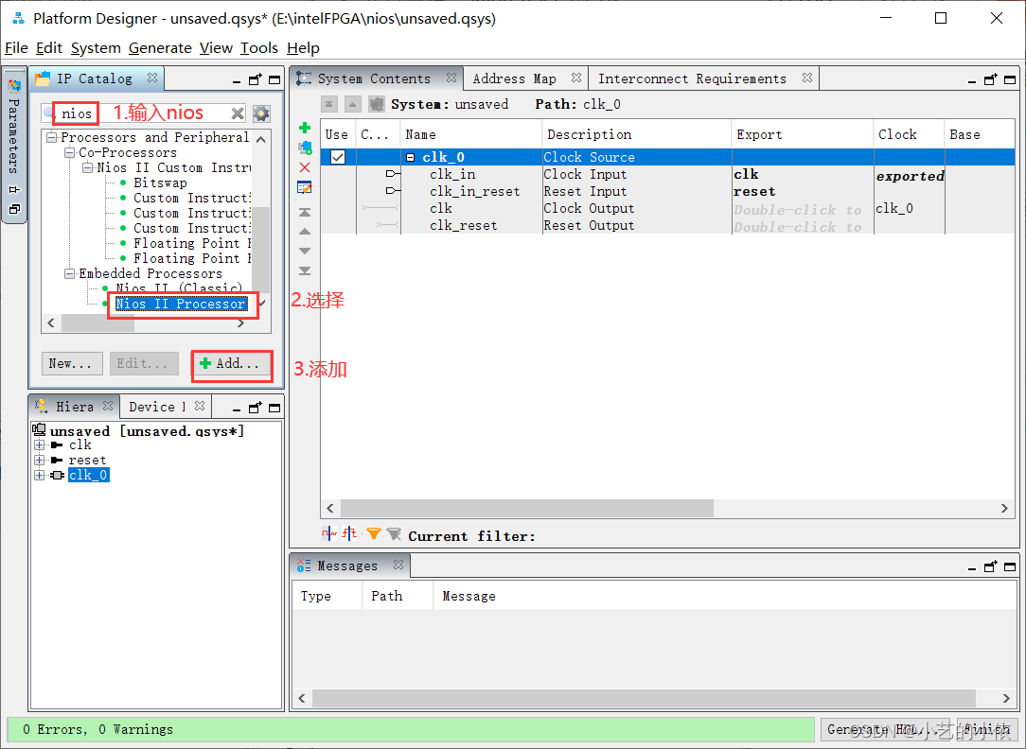Detach the Messages panel
The height and width of the screenshot is (749, 1026).
pos(991,566)
